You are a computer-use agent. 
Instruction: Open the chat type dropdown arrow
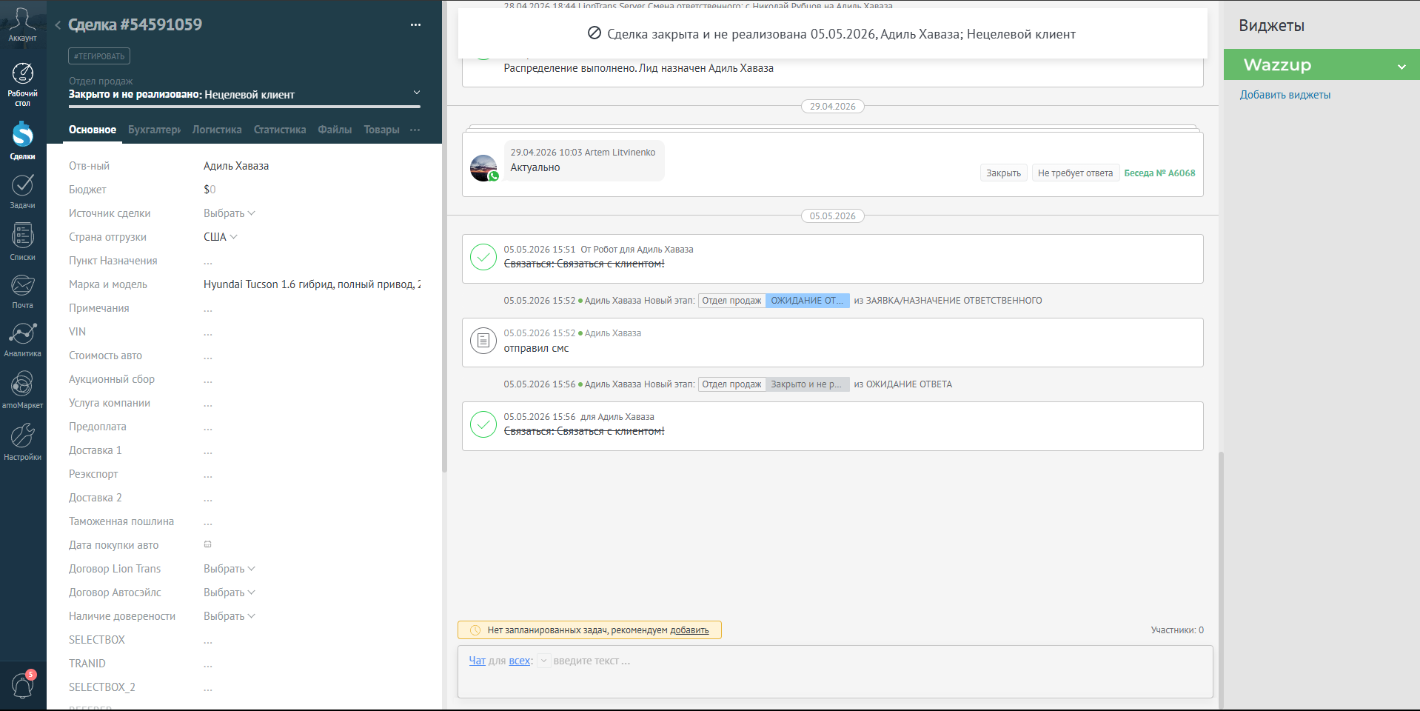(543, 661)
